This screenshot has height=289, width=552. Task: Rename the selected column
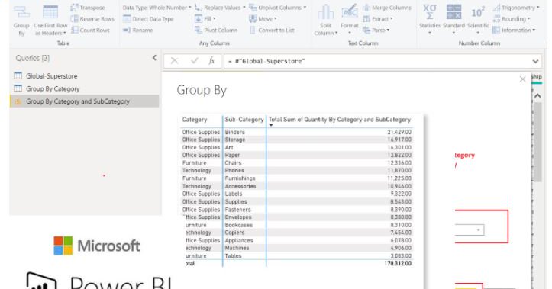click(x=137, y=30)
